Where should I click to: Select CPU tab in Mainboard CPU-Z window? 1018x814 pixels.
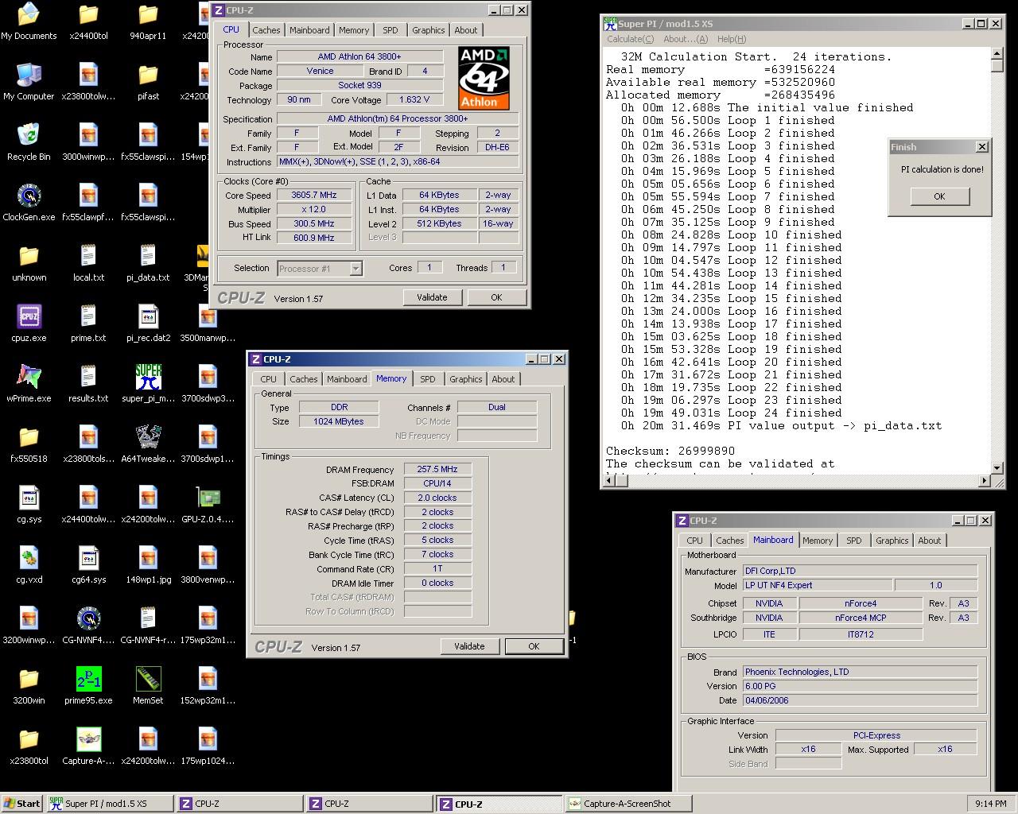pyautogui.click(x=694, y=541)
